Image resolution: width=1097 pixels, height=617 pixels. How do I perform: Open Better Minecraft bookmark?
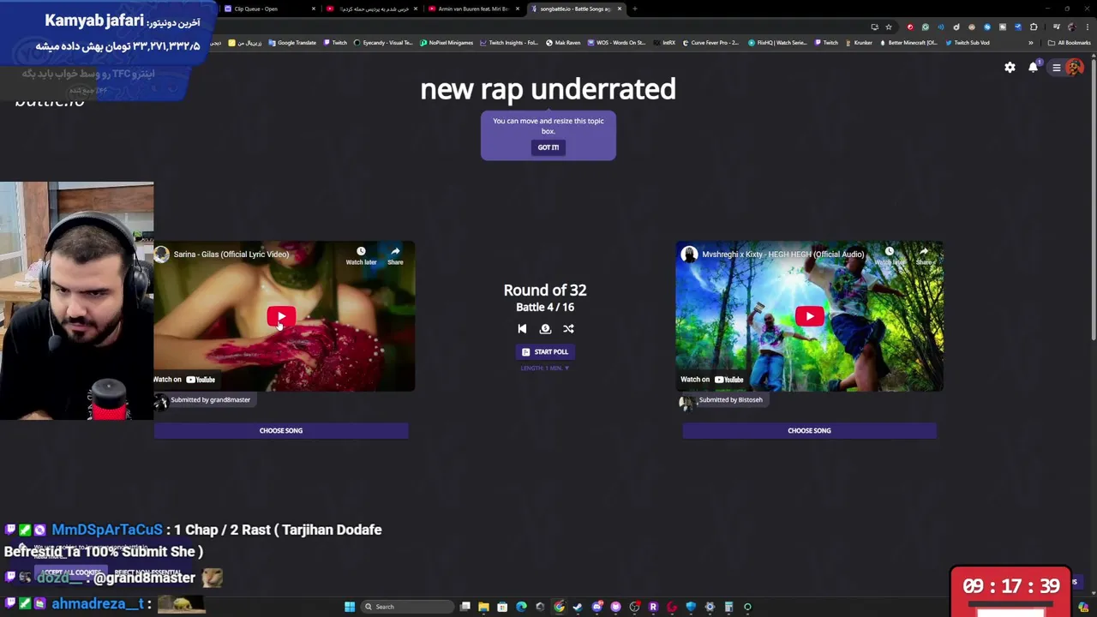(x=908, y=42)
